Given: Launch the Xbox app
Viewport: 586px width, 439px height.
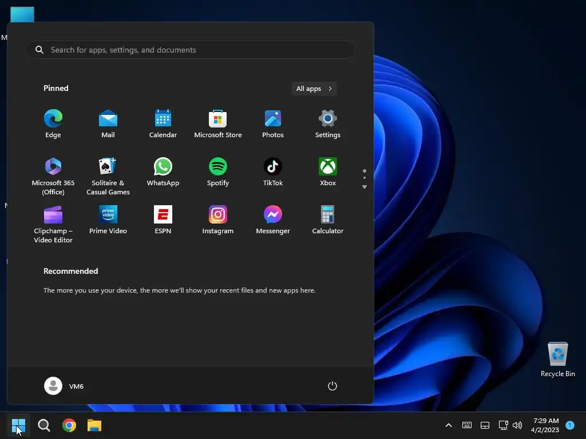Looking at the screenshot, I should pos(328,173).
